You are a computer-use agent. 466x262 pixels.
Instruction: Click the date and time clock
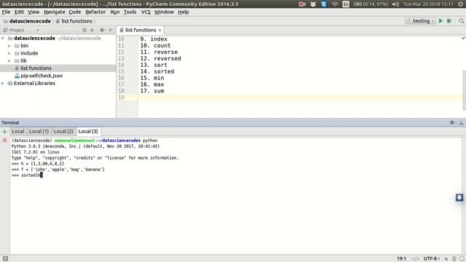point(428,4)
